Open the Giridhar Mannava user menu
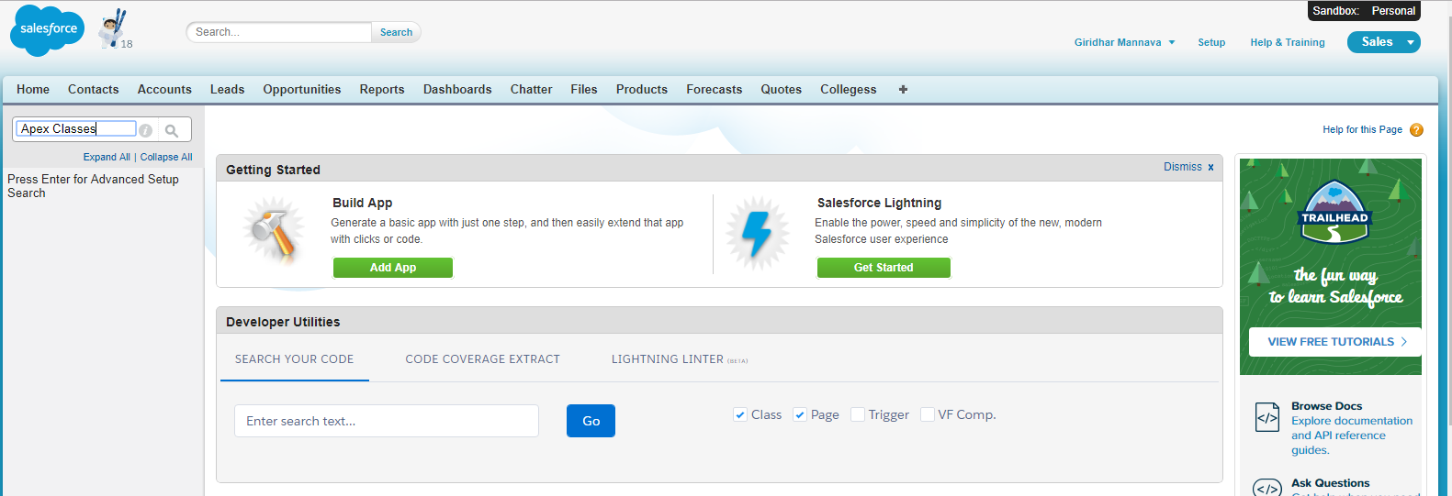 pos(1125,42)
